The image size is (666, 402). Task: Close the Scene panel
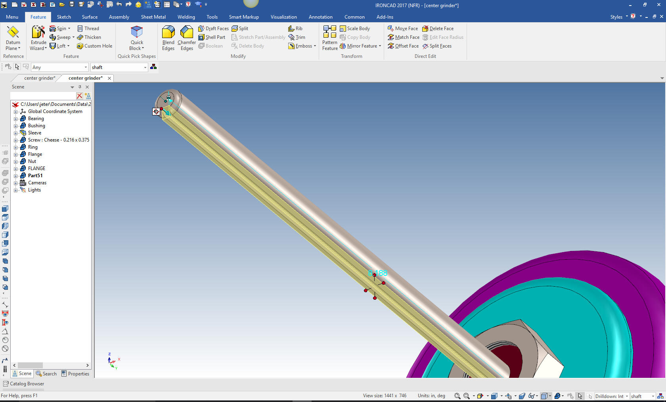coord(87,87)
